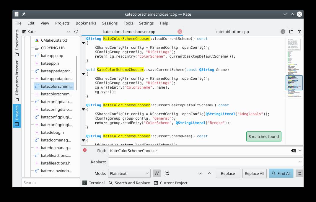Pin window with the titlebar pin icon
This screenshot has height=202, width=316.
(24, 14)
